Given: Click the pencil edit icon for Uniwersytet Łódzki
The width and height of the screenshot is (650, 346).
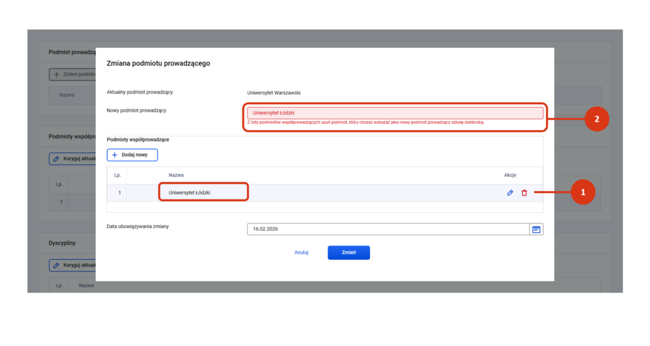Looking at the screenshot, I should click(x=510, y=193).
